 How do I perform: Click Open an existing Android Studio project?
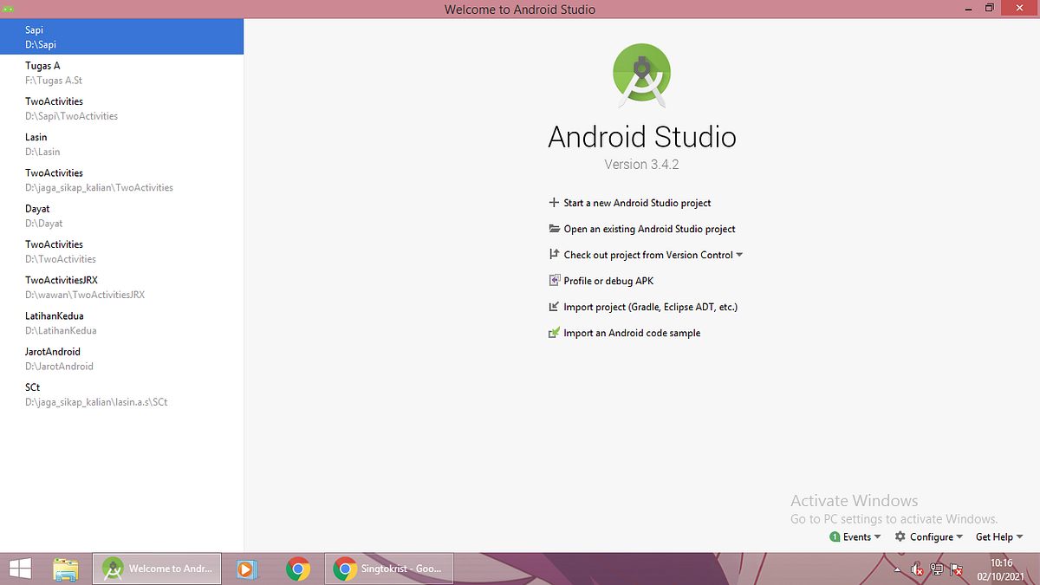(648, 229)
